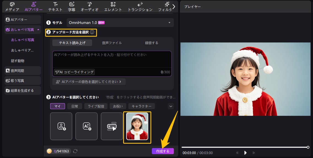
Task: Open the オーディオ tab
Action: [90, 7]
